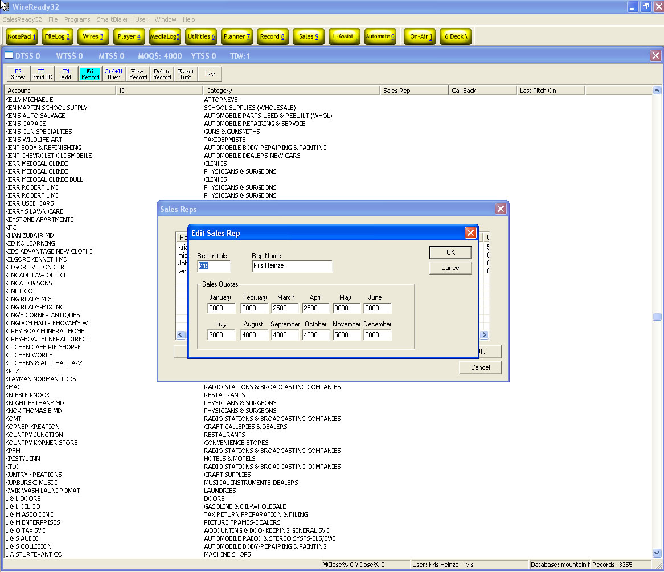Close the Edit Sales Rep dialog
Image resolution: width=664 pixels, height=572 pixels.
pyautogui.click(x=470, y=233)
